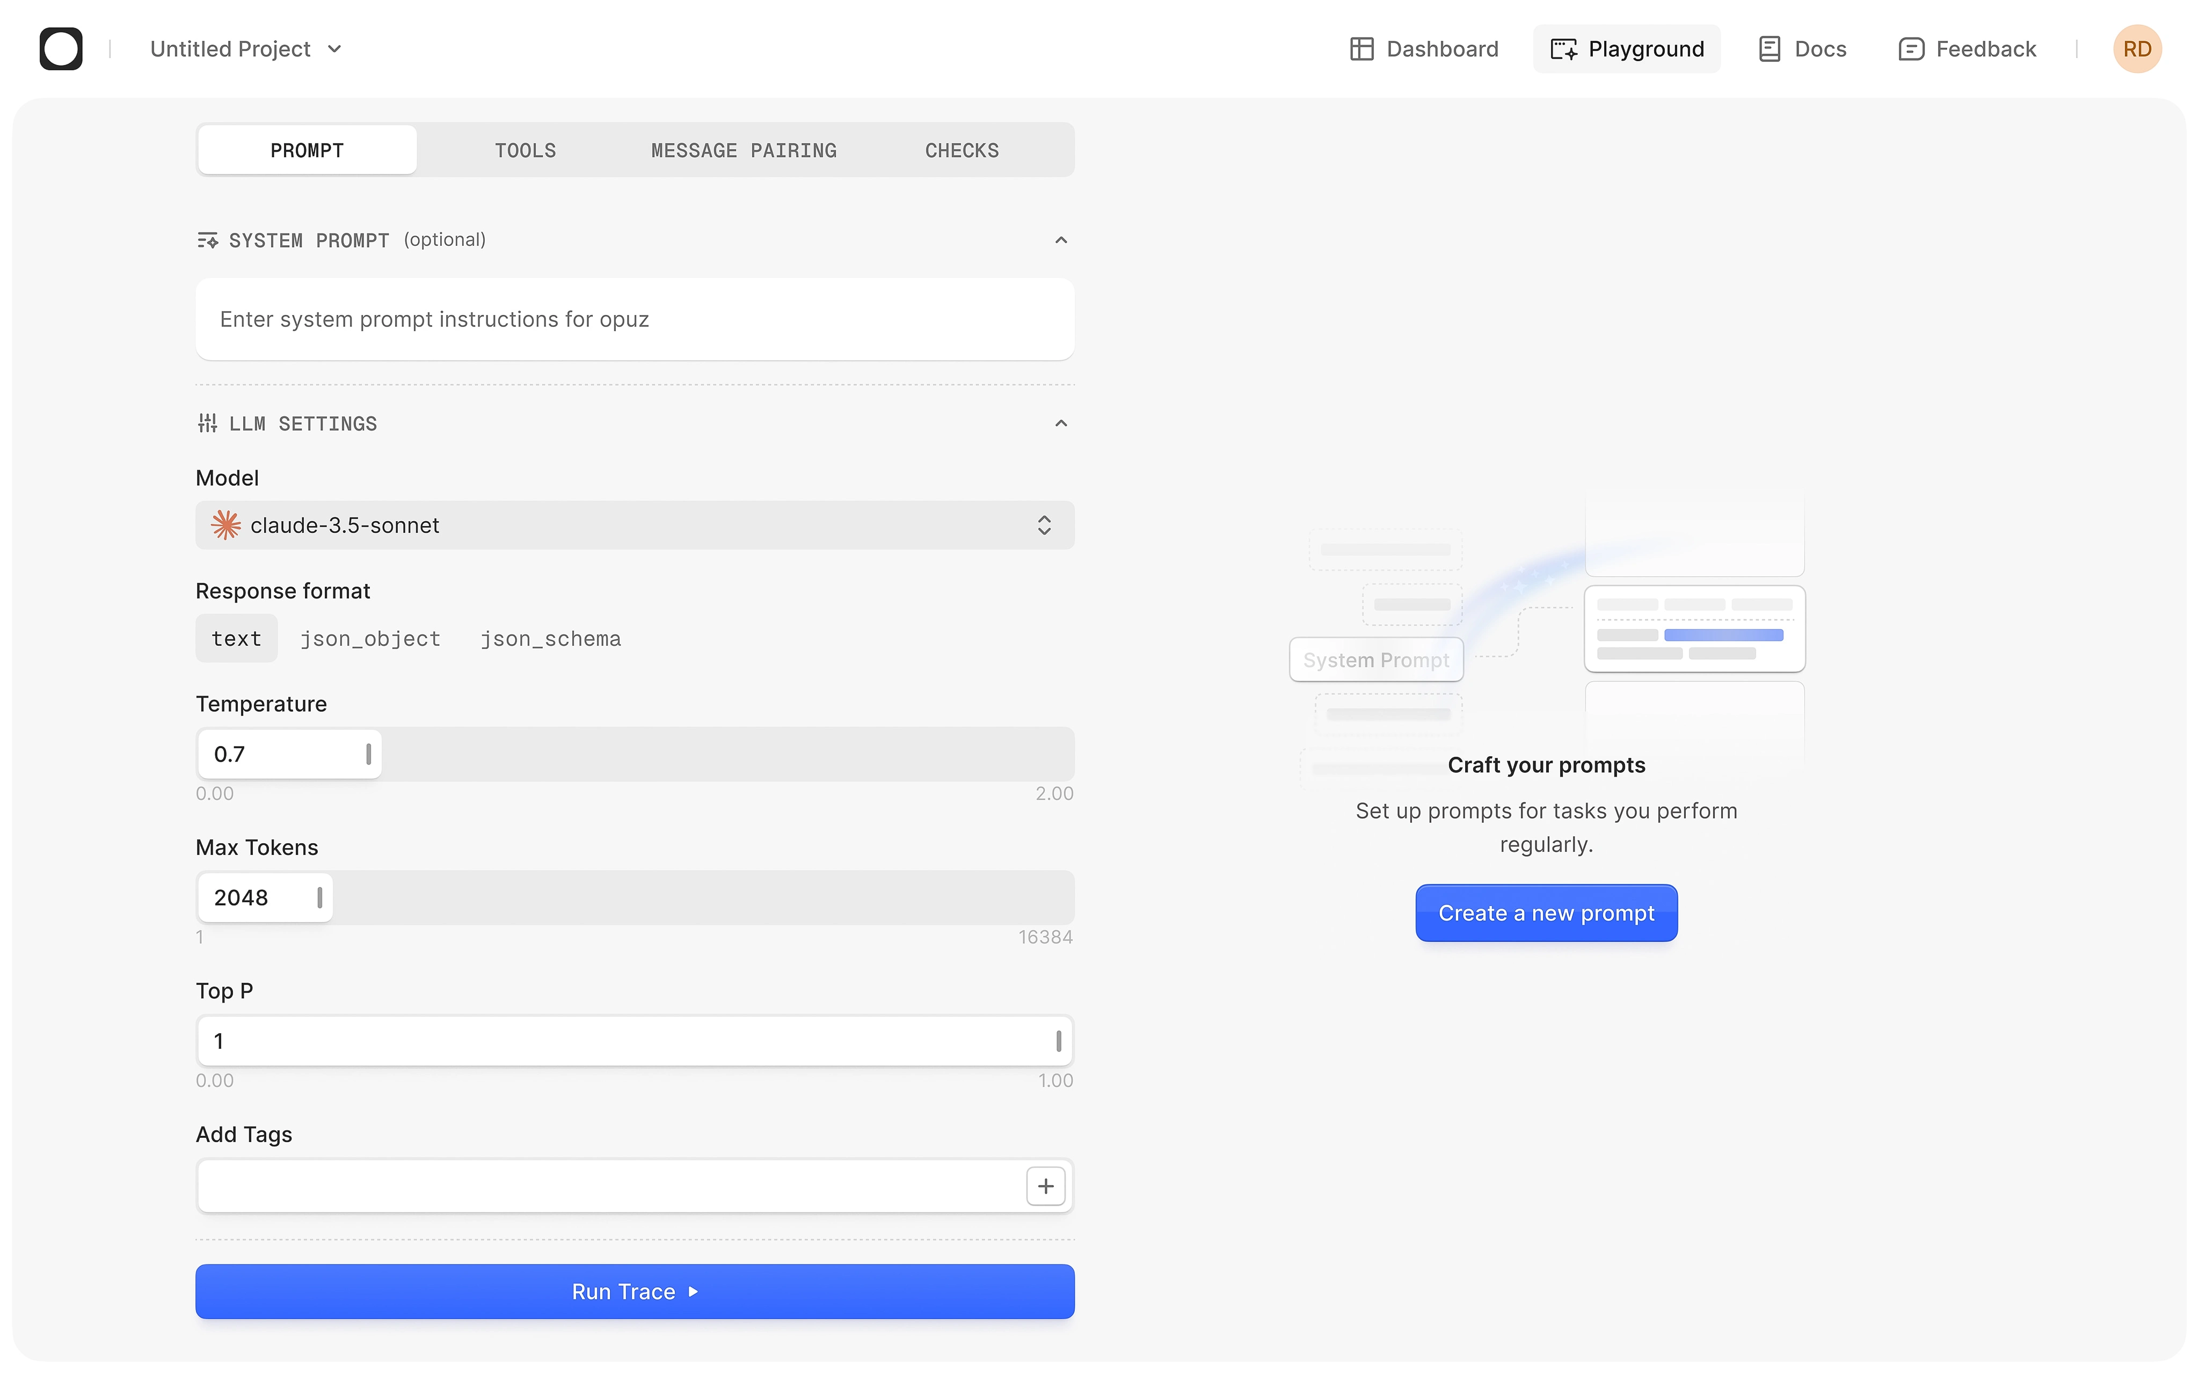This screenshot has width=2199, height=1374.
Task: Open the Dashboard grid icon
Action: coord(1361,49)
